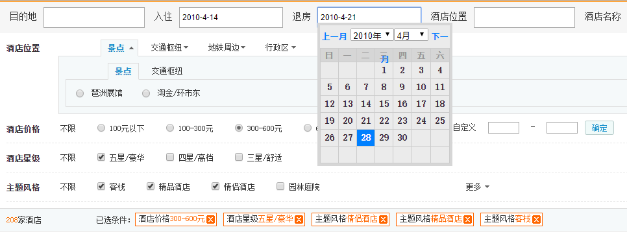Choose the 100元以下 price option

(x=101, y=128)
